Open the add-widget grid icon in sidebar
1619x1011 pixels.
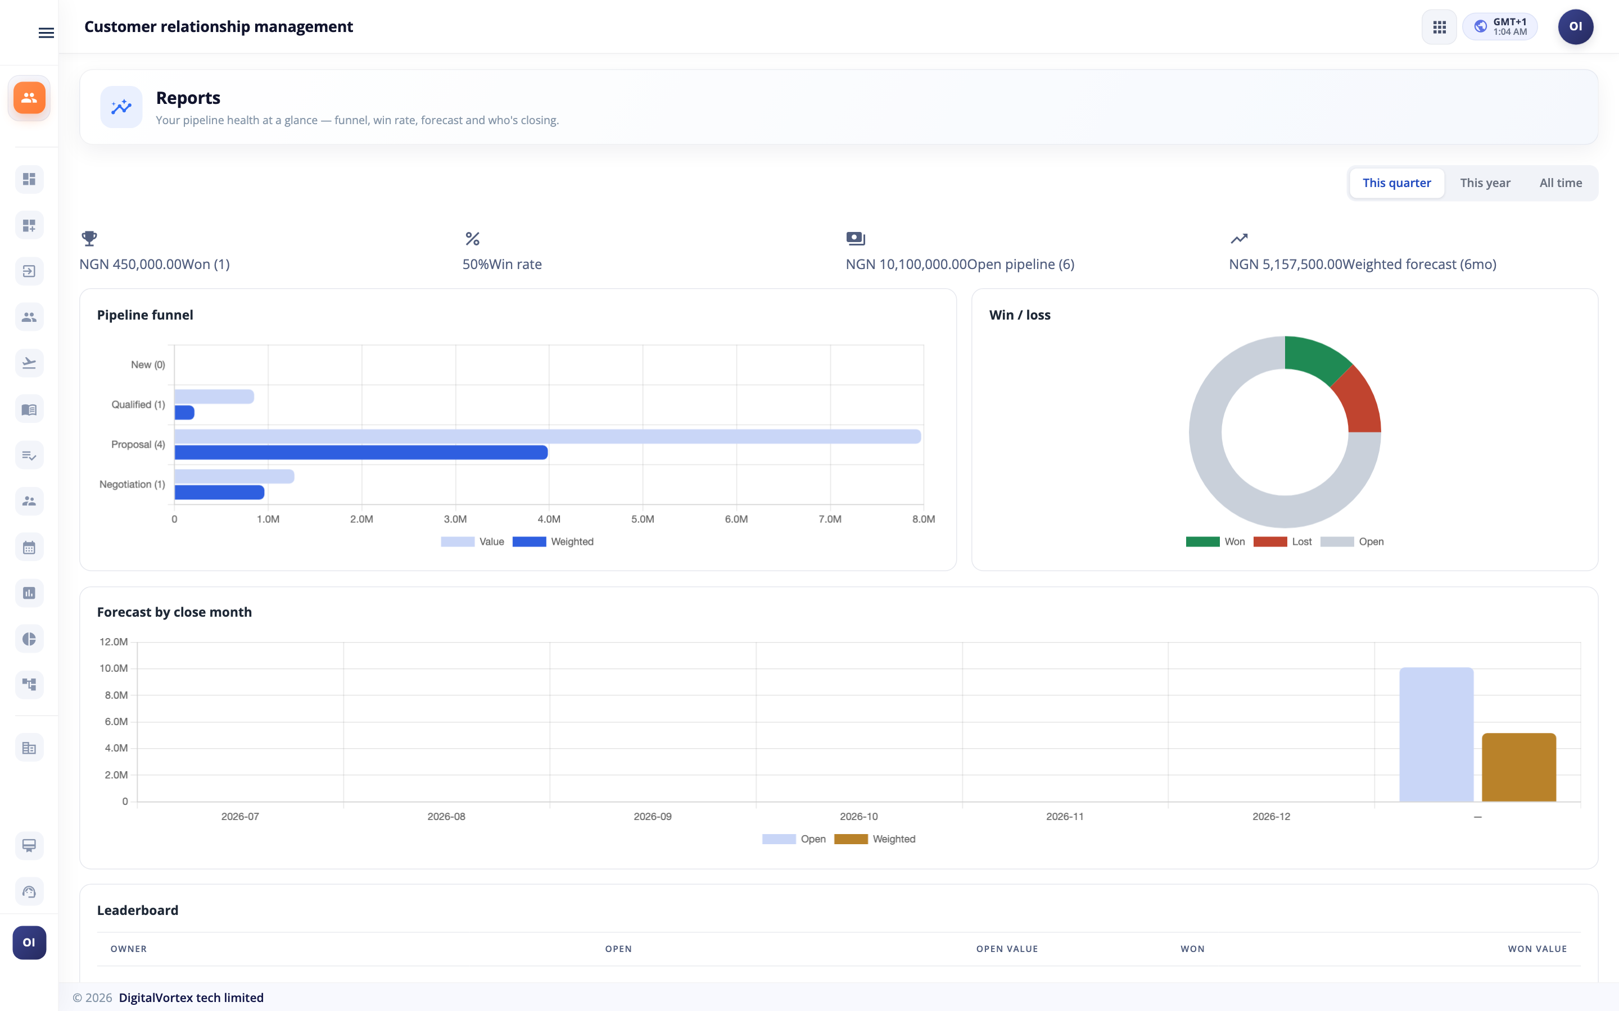(29, 225)
